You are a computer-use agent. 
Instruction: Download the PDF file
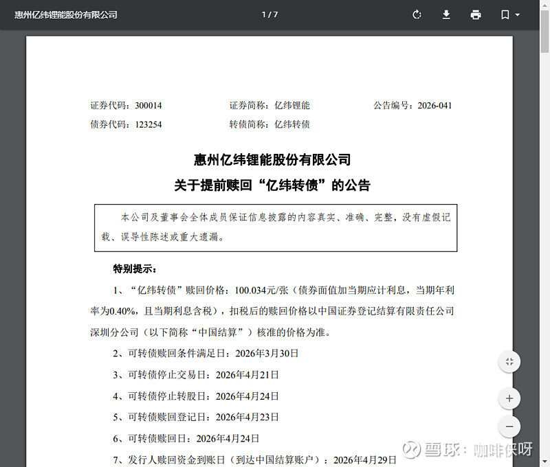pos(446,14)
